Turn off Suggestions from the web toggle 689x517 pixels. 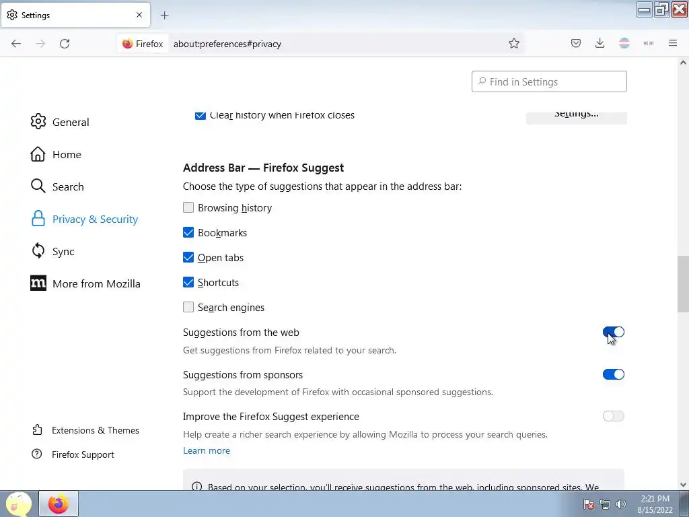pyautogui.click(x=614, y=332)
